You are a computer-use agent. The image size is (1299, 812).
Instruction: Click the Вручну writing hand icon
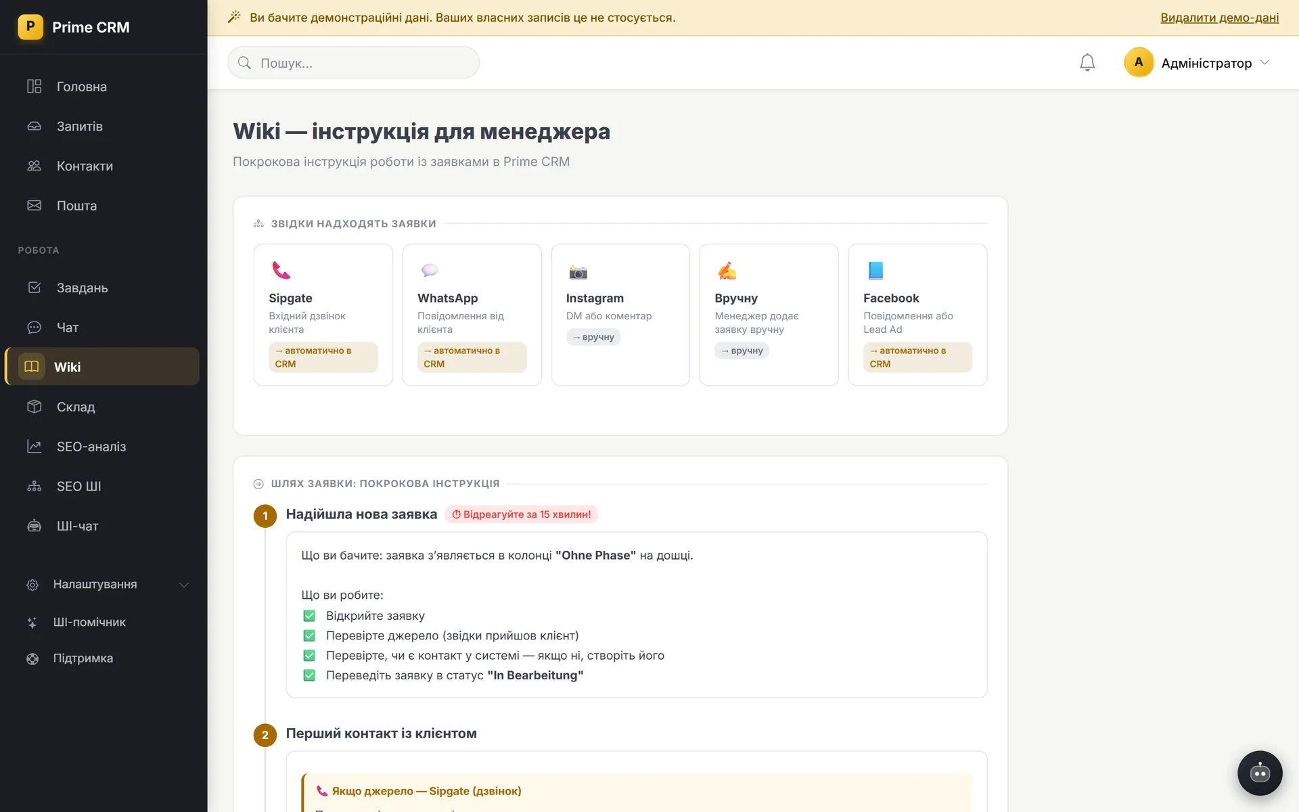727,271
